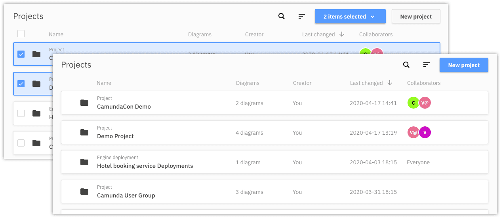Click Collaborators column header in front window
The image size is (501, 218).
pos(424,83)
